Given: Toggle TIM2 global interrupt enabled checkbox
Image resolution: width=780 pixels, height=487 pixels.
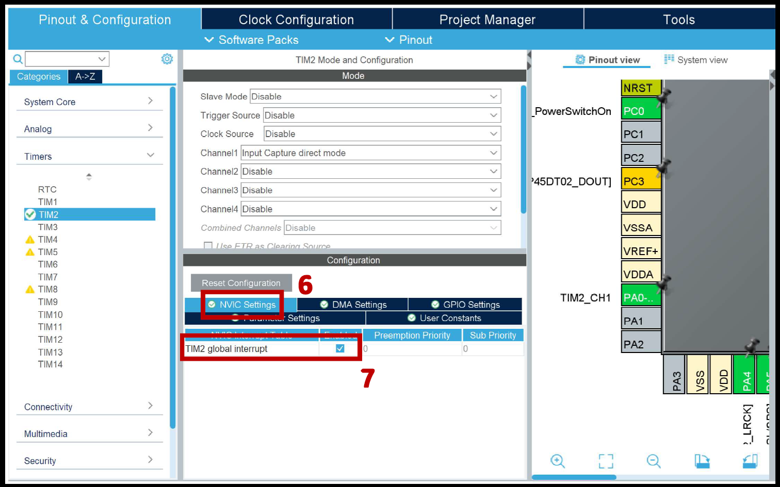Looking at the screenshot, I should 340,348.
